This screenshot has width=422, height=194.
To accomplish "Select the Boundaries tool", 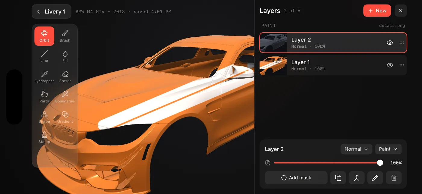I will click(65, 97).
